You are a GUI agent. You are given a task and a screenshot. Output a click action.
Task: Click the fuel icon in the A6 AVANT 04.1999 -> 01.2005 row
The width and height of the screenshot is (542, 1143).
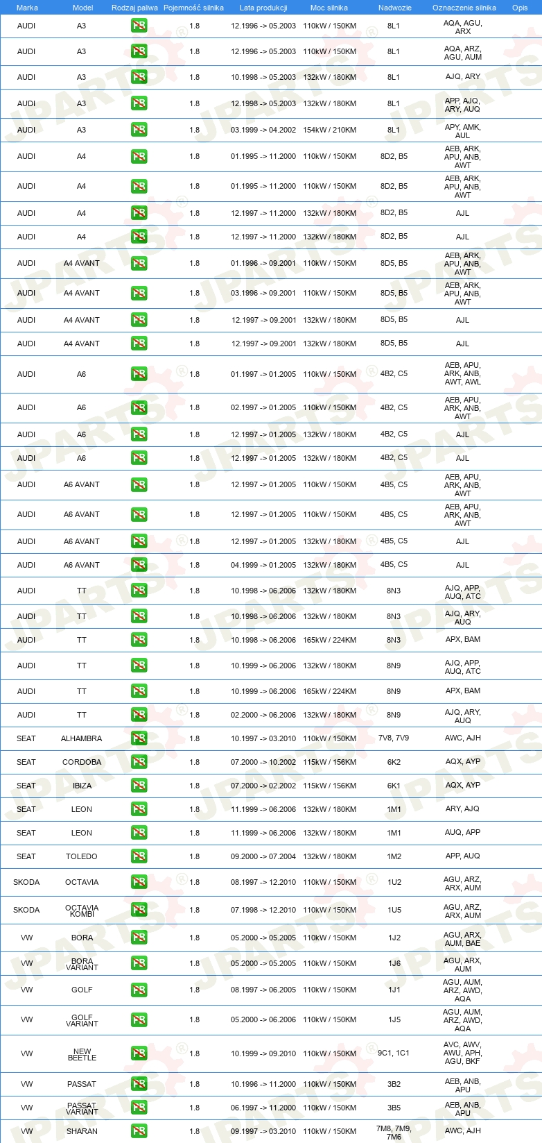point(139,565)
